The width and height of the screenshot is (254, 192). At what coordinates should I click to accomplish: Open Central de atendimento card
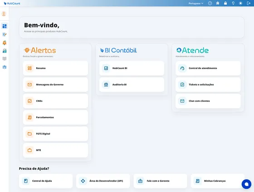(208, 68)
